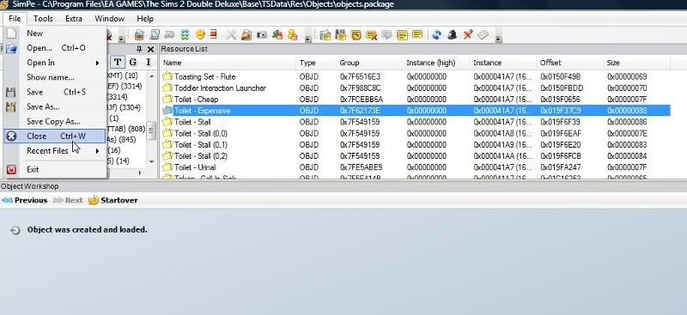The height and width of the screenshot is (315, 687).
Task: Open the Extra menu
Action: (x=74, y=18)
